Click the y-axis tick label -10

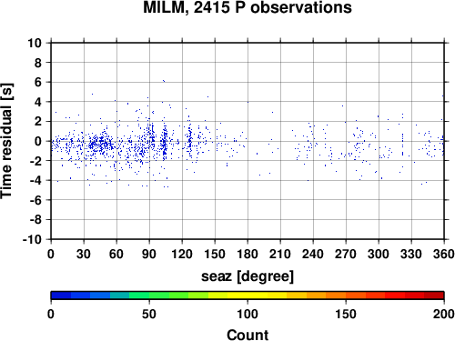click(32, 239)
